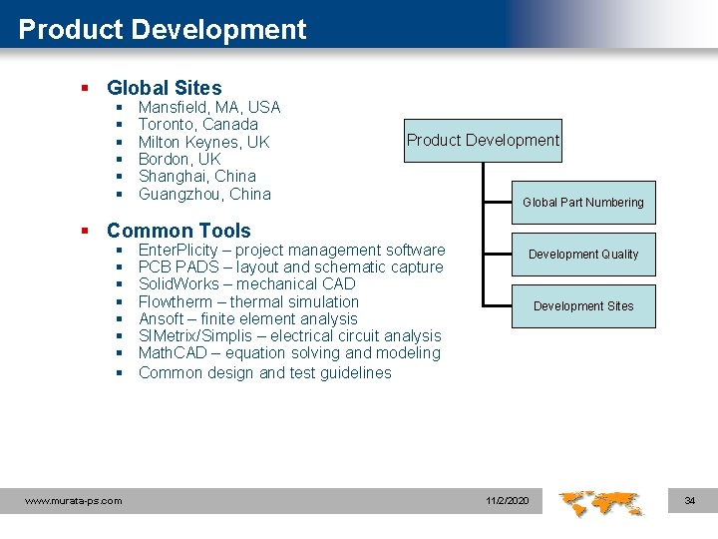The width and height of the screenshot is (718, 539).
Task: Select the Common Tools heading
Action: [179, 231]
